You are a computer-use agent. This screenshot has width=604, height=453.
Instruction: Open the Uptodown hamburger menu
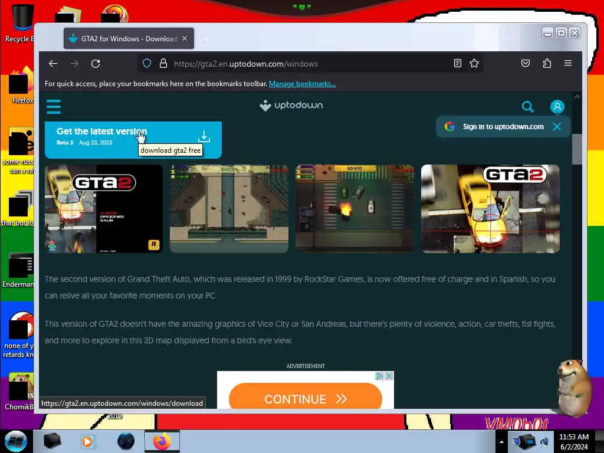(54, 107)
